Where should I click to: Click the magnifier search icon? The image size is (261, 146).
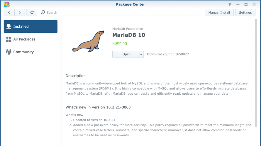[43, 12]
